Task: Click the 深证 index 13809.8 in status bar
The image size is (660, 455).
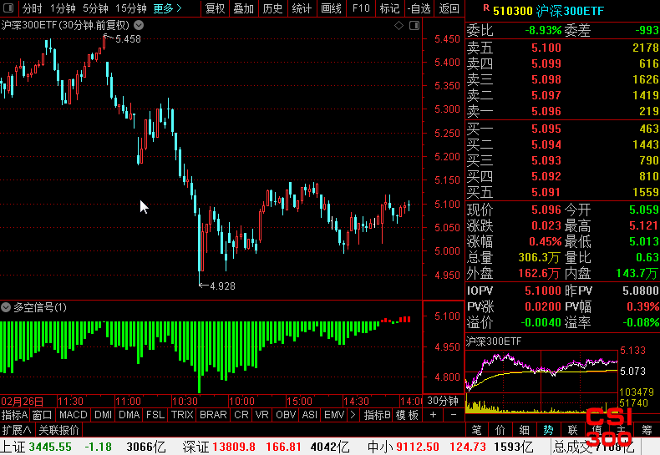Action: pos(234,447)
